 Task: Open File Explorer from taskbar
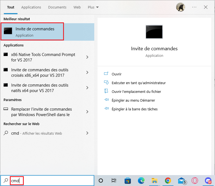[154, 181]
